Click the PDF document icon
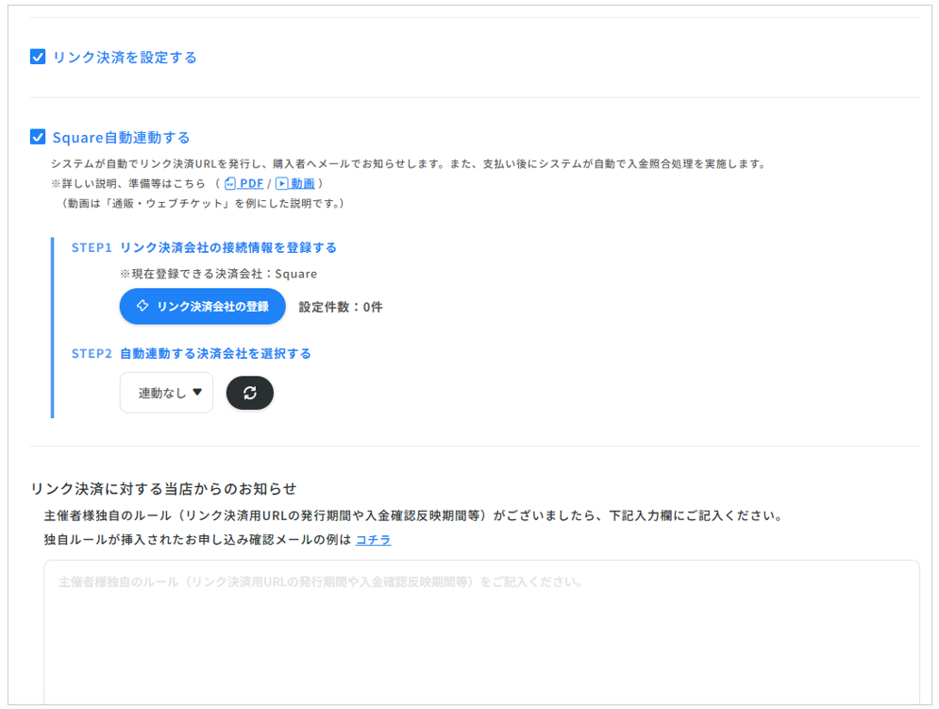939x709 pixels. [x=230, y=184]
